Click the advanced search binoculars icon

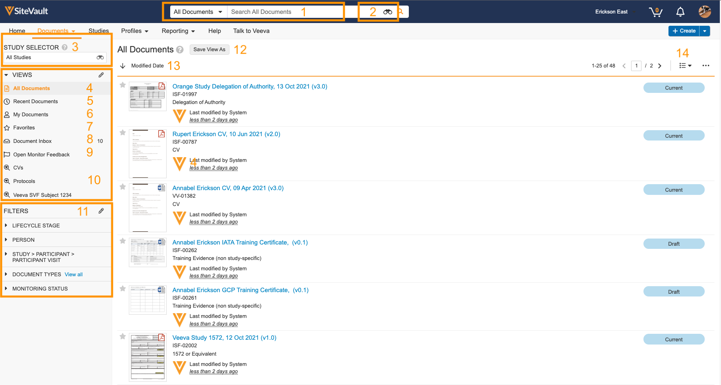pos(388,12)
